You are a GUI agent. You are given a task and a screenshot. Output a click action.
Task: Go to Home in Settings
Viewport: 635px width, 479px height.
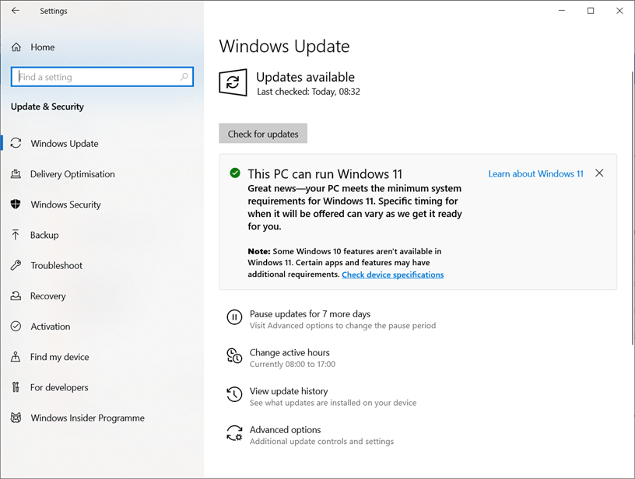[x=43, y=47]
